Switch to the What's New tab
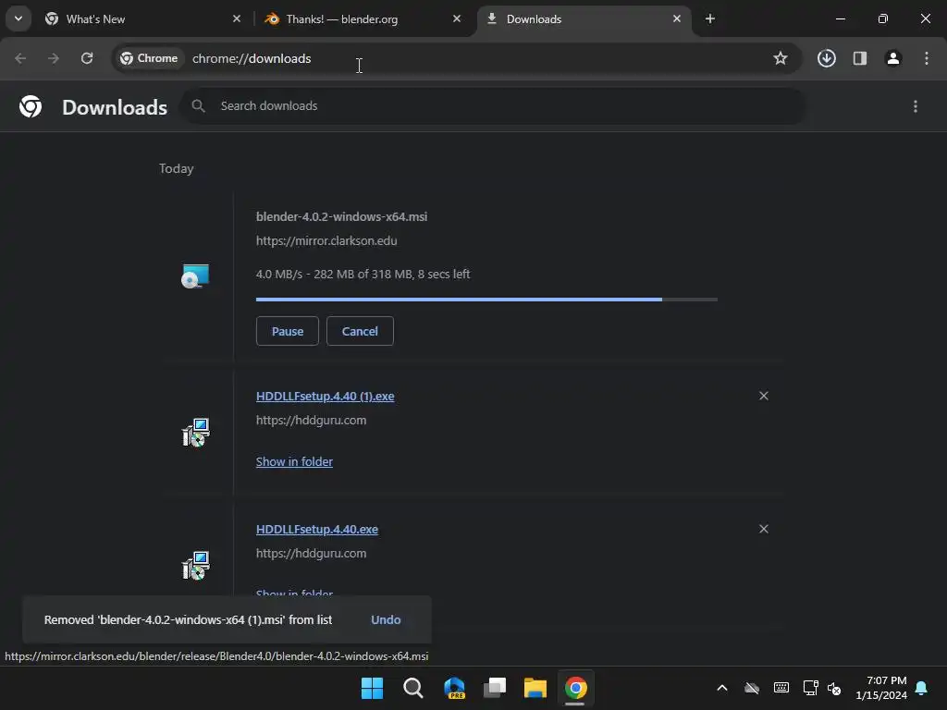Image resolution: width=947 pixels, height=710 pixels. pos(143,19)
